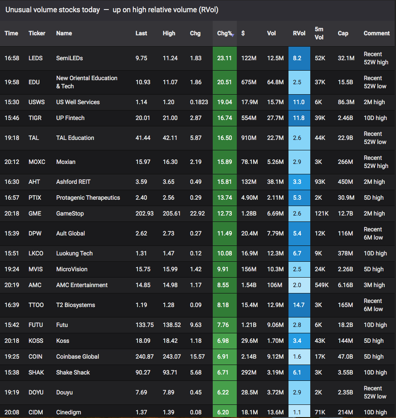Select the TAL ticker
This screenshot has height=418, width=396.
click(34, 138)
